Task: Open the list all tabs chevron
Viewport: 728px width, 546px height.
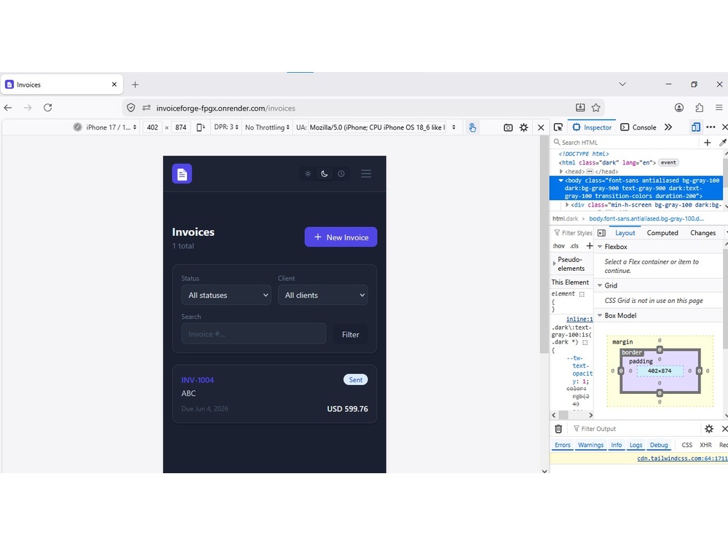Action: pos(622,84)
